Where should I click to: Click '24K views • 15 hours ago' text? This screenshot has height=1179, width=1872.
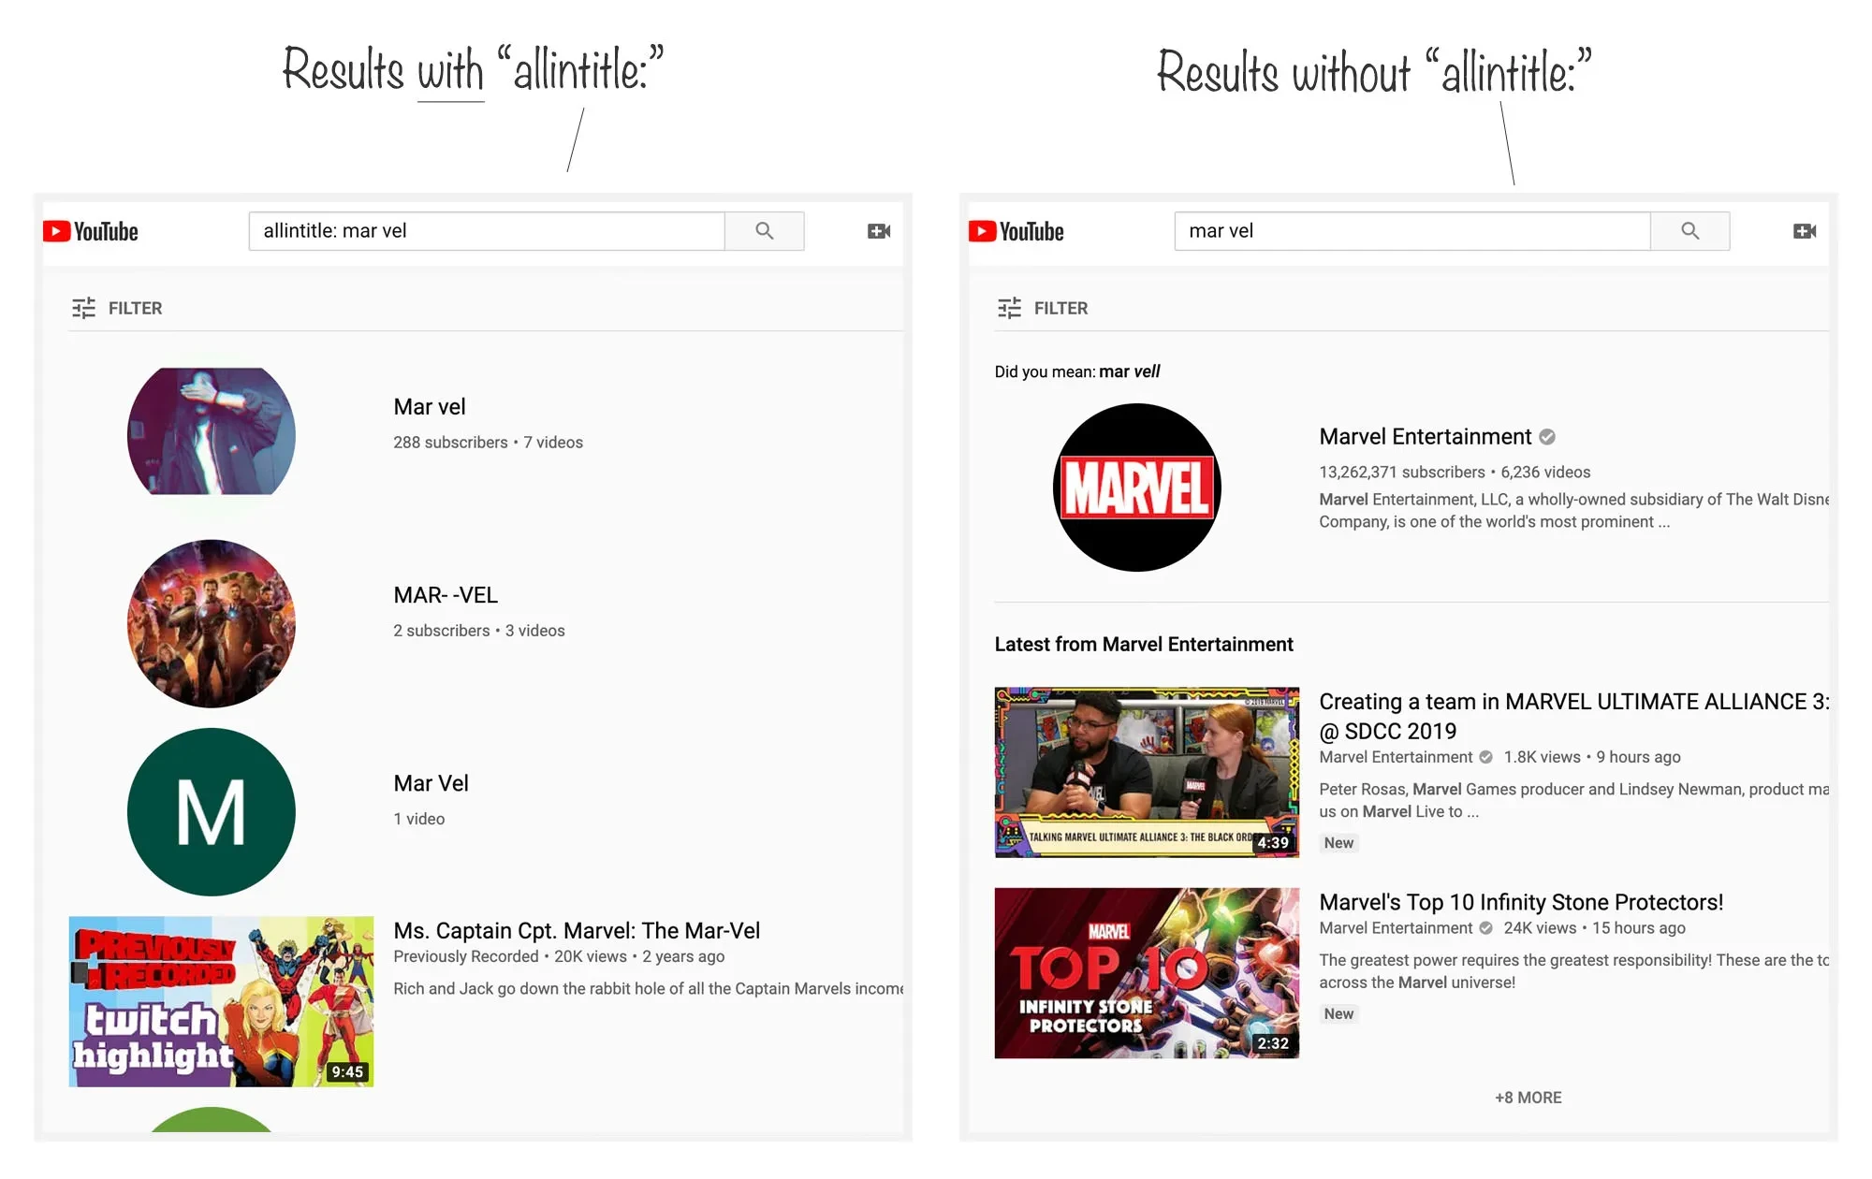click(1595, 928)
